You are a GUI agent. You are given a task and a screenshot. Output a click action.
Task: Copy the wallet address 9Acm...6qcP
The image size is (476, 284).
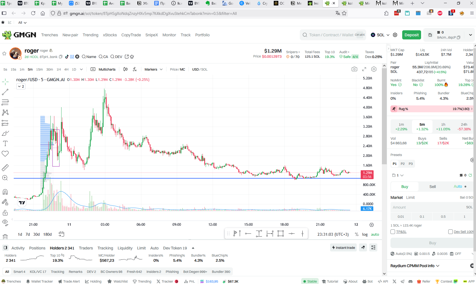459,37
